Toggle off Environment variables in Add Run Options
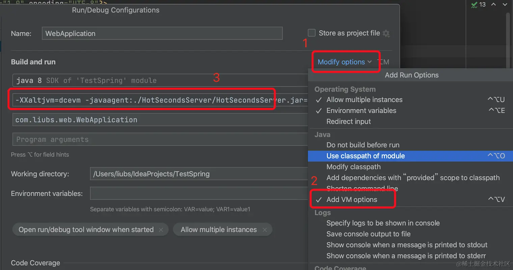This screenshot has height=270, width=513. [x=361, y=111]
